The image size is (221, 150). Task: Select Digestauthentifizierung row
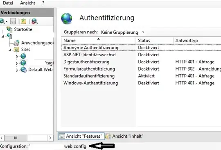point(141,62)
